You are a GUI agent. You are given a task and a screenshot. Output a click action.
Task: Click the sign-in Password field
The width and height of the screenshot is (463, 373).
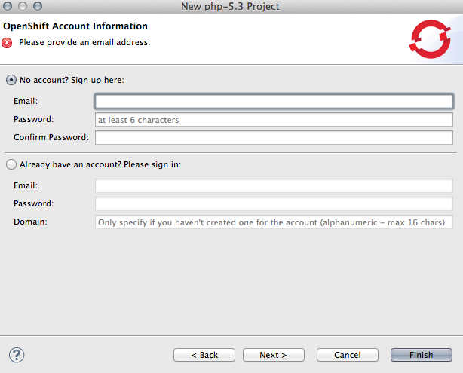coord(273,203)
